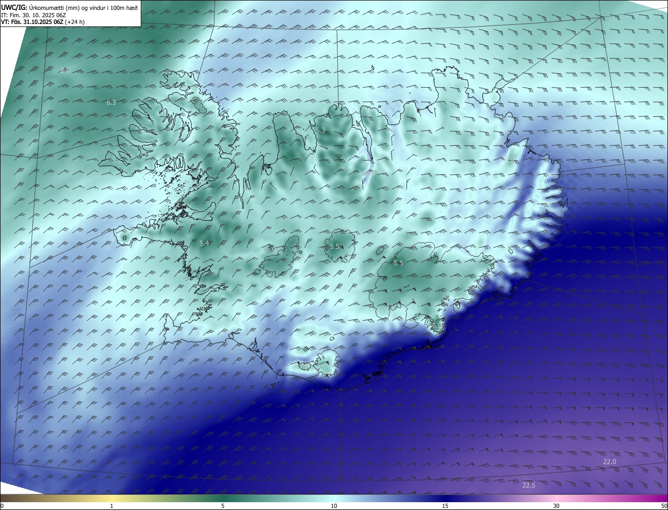Click the color bar tick label "15"
Image resolution: width=668 pixels, height=510 pixels.
click(x=445, y=506)
